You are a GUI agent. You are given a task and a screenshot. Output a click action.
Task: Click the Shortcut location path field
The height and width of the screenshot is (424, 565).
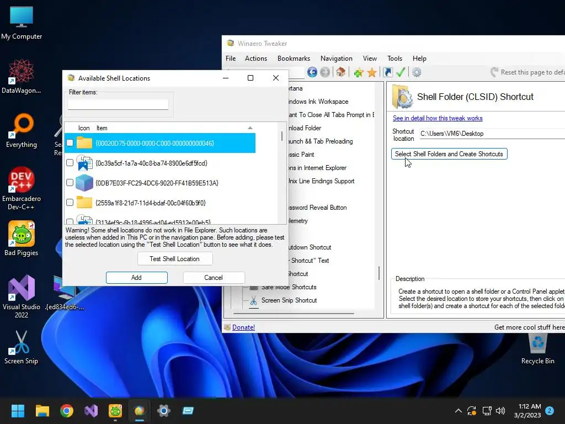[492, 134]
